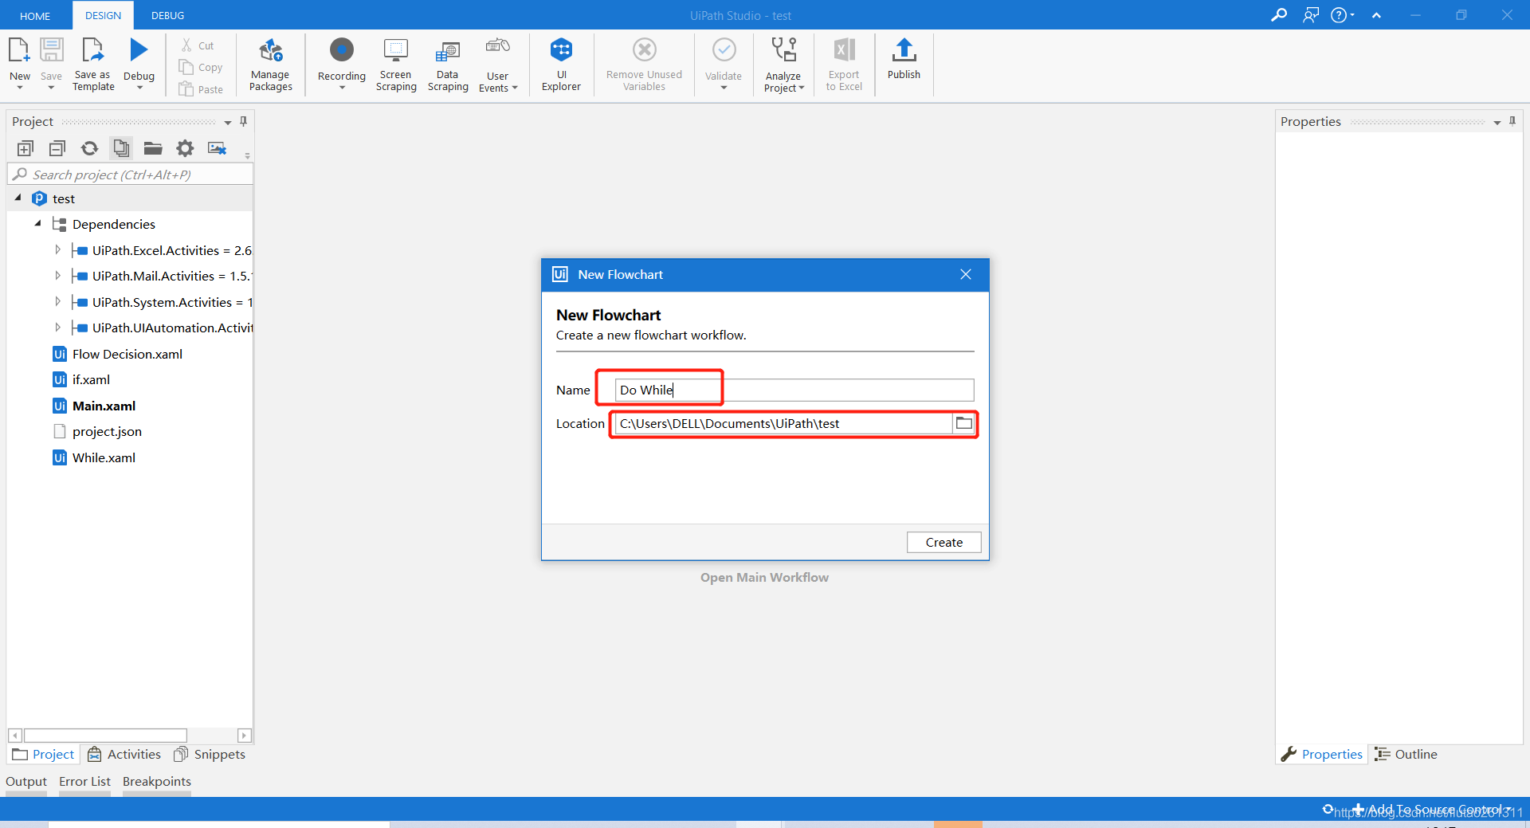Click the Location path field
The image size is (1530, 828).
click(x=784, y=423)
